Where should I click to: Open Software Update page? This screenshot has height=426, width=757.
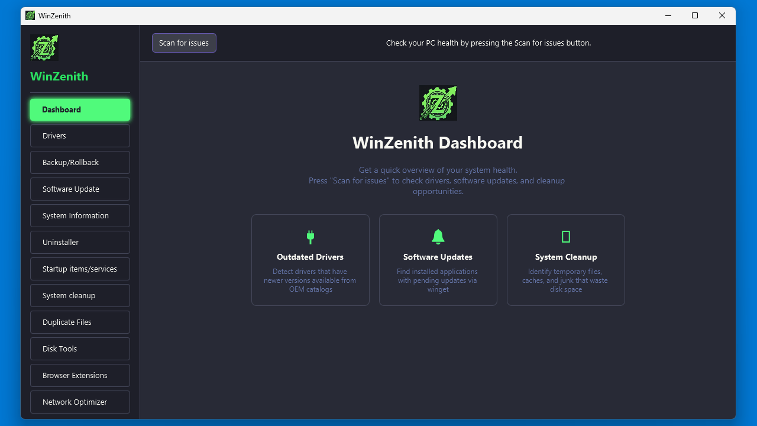(80, 189)
